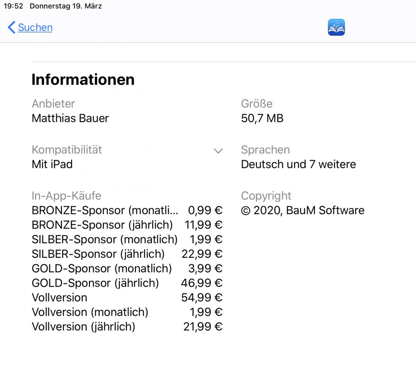Select BRONZE-Sponsor monthly 0,99 € purchase
This screenshot has width=416, height=375.
click(x=127, y=210)
